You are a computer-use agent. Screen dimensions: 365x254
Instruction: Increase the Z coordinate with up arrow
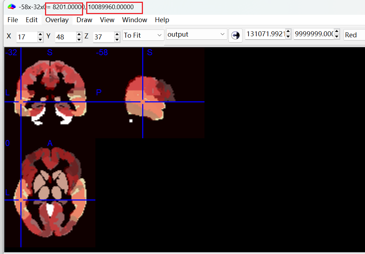pyautogui.click(x=117, y=34)
